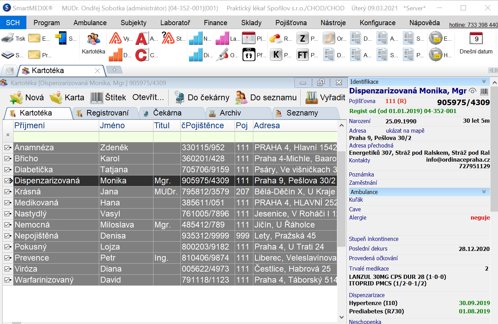The height and width of the screenshot is (324, 498).
Task: Click the hotline phone number link
Action: [x=473, y=25]
